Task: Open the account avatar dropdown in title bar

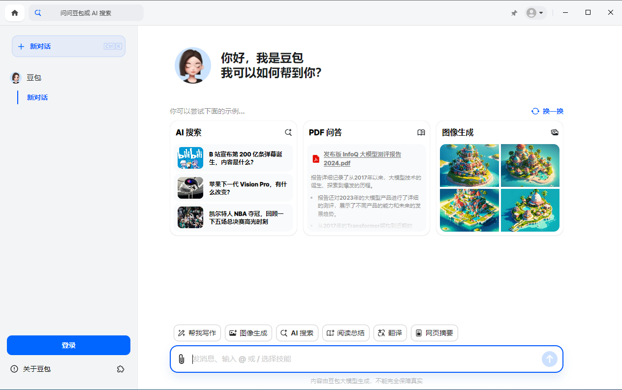Action: 535,13
